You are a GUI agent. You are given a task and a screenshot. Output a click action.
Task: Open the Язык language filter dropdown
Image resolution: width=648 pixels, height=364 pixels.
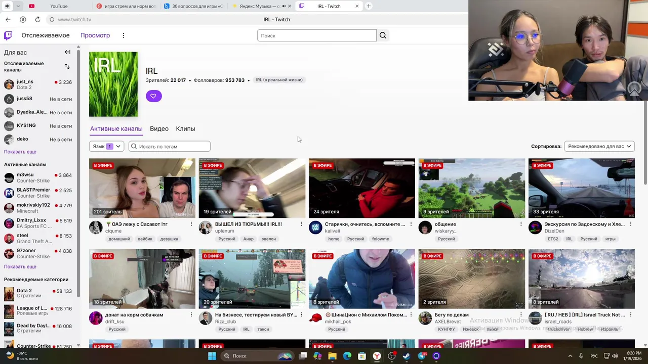tap(106, 146)
